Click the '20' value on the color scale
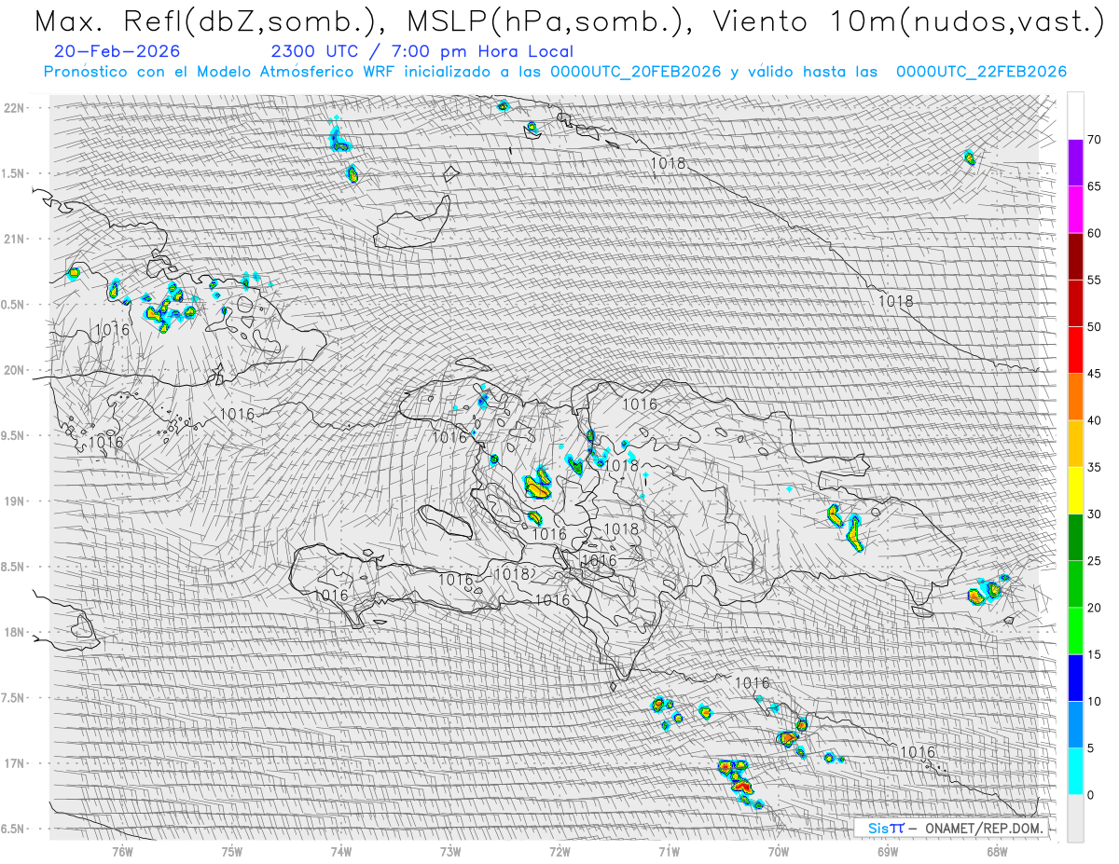This screenshot has width=1119, height=864. pos(1094,608)
